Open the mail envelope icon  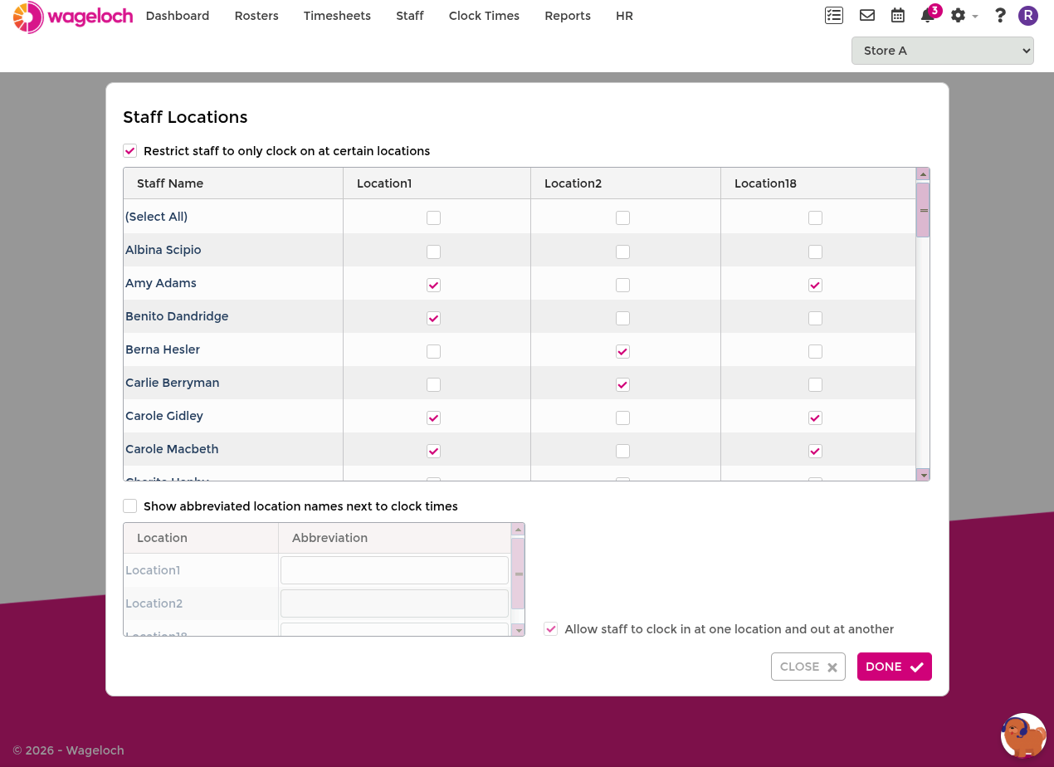coord(867,15)
